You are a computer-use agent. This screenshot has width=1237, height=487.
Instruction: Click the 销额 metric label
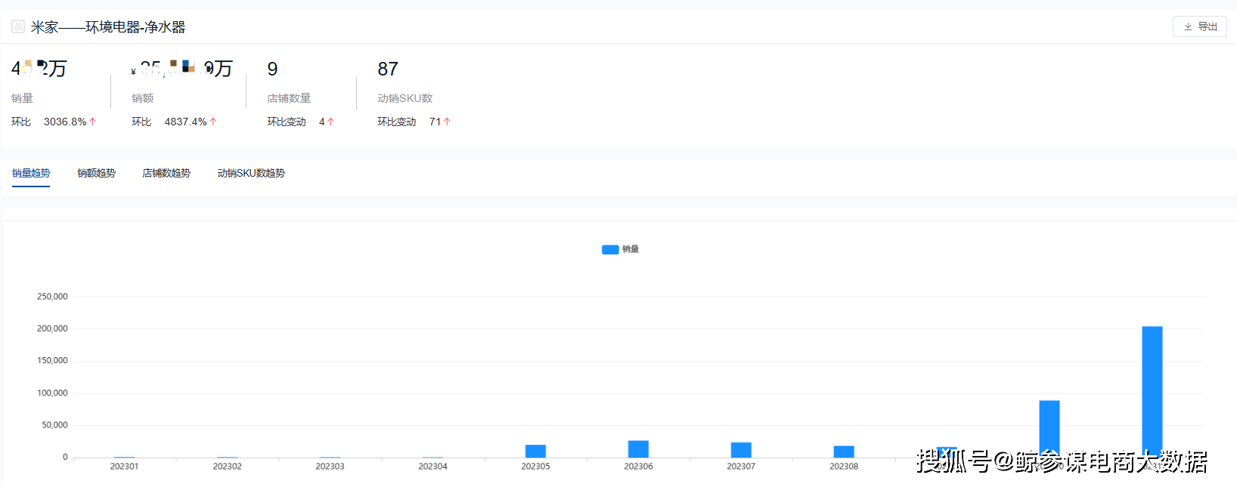pyautogui.click(x=142, y=98)
